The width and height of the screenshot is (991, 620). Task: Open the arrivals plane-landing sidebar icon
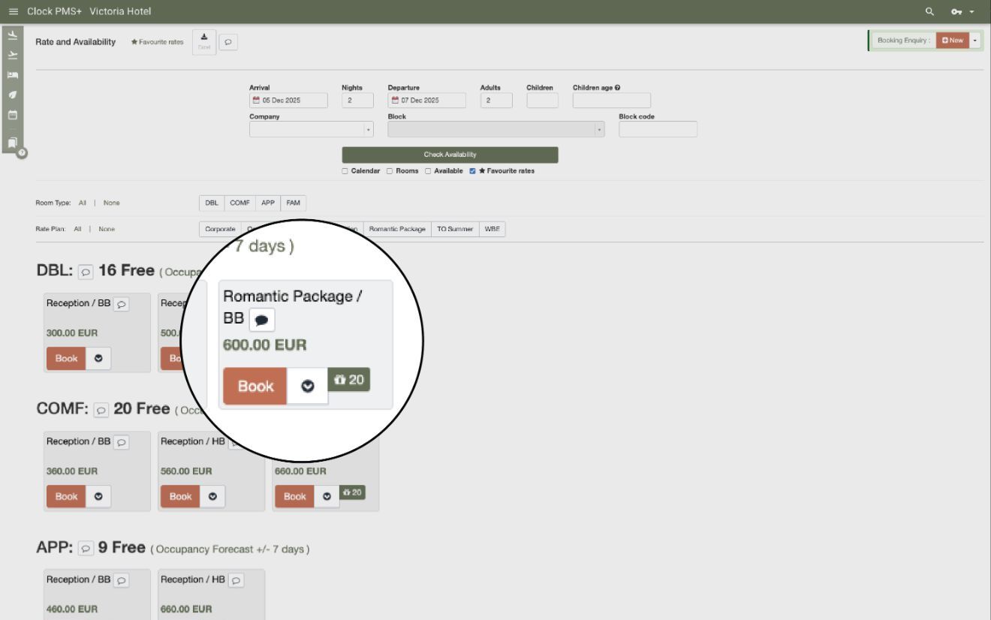[x=12, y=35]
